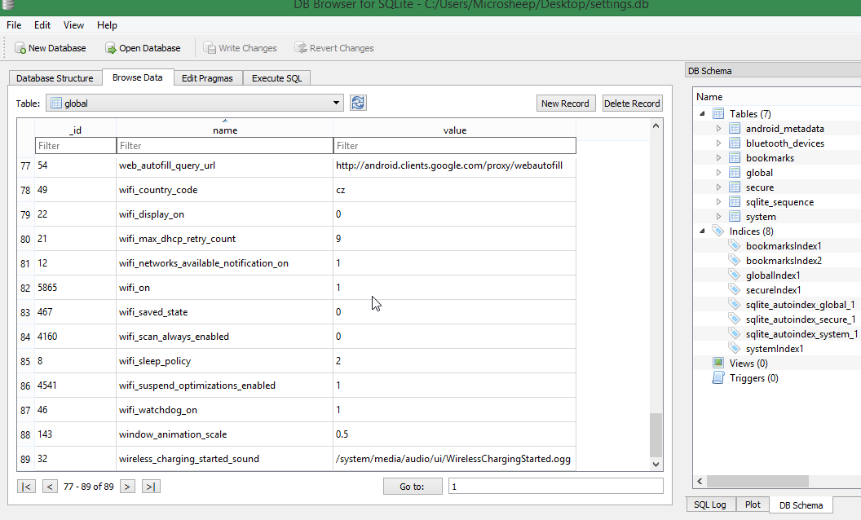Click the name column filter field
861x520 pixels.
[224, 146]
